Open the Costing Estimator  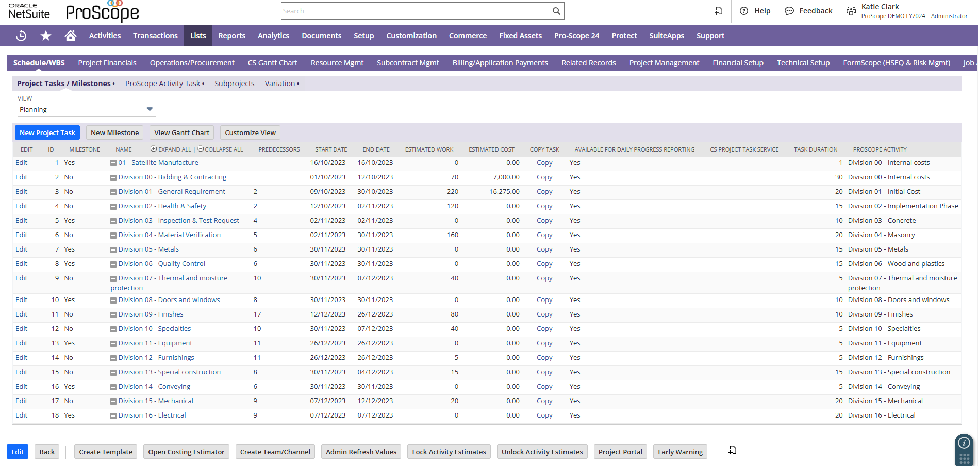point(186,452)
